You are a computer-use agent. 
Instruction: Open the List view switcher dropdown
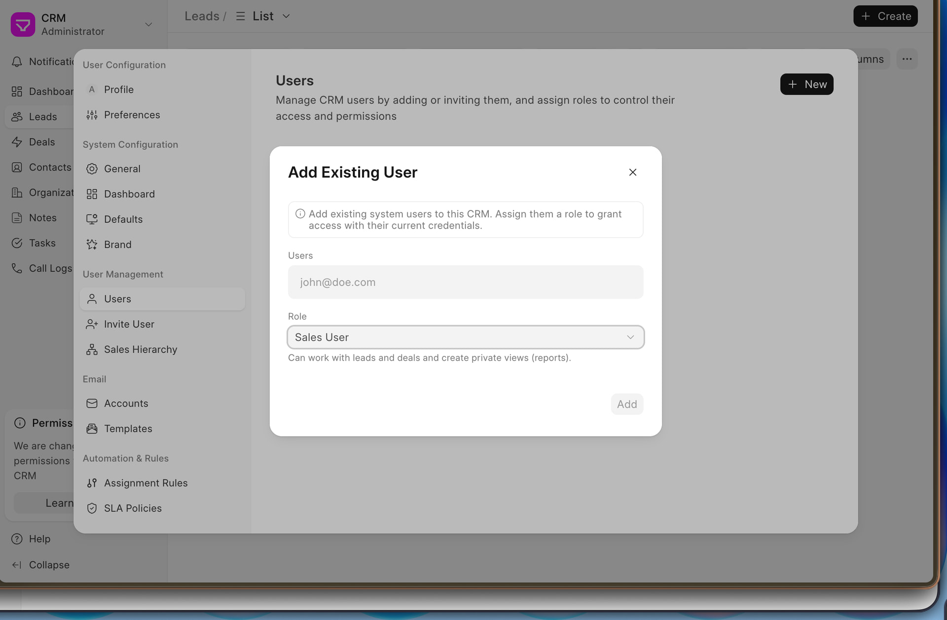tap(263, 16)
